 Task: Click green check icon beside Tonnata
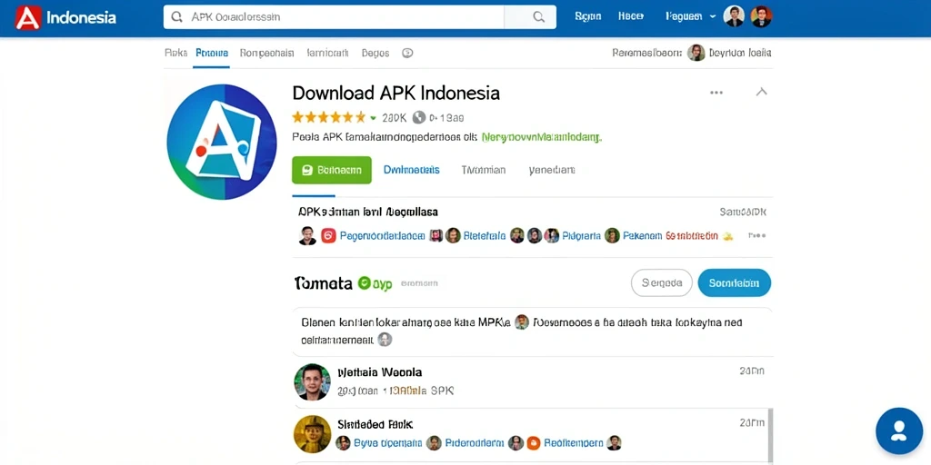click(x=365, y=283)
